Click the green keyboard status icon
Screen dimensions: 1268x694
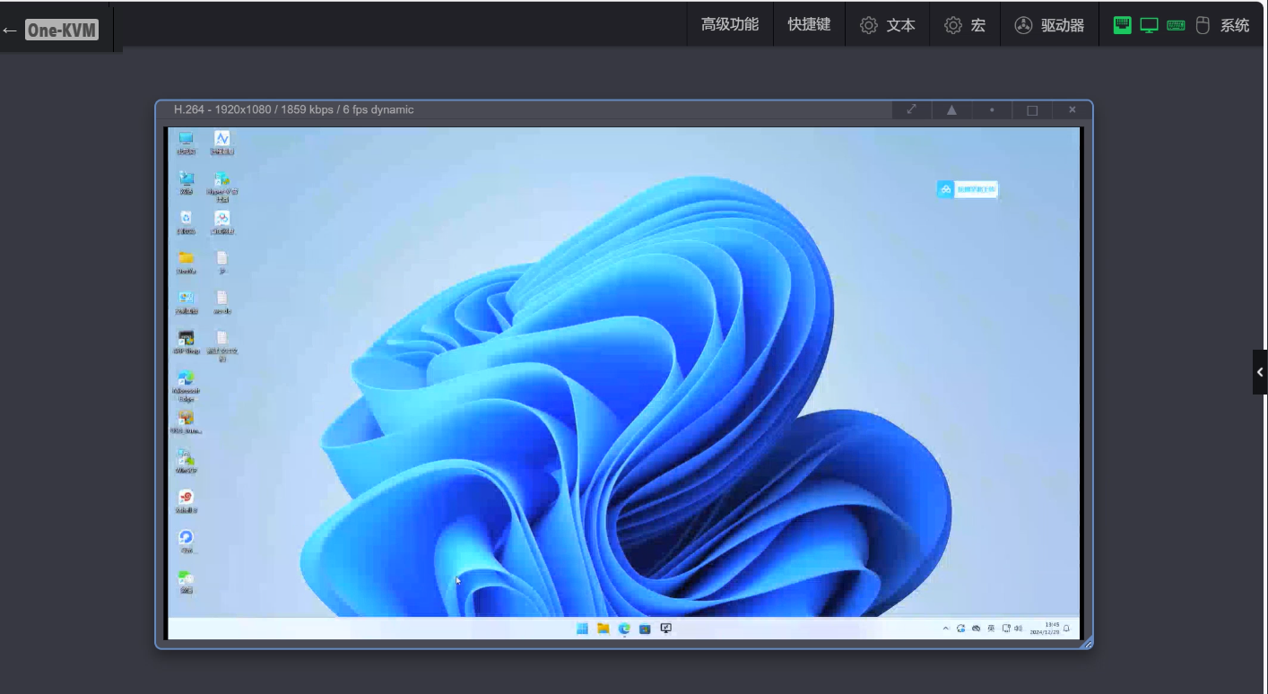click(1176, 25)
